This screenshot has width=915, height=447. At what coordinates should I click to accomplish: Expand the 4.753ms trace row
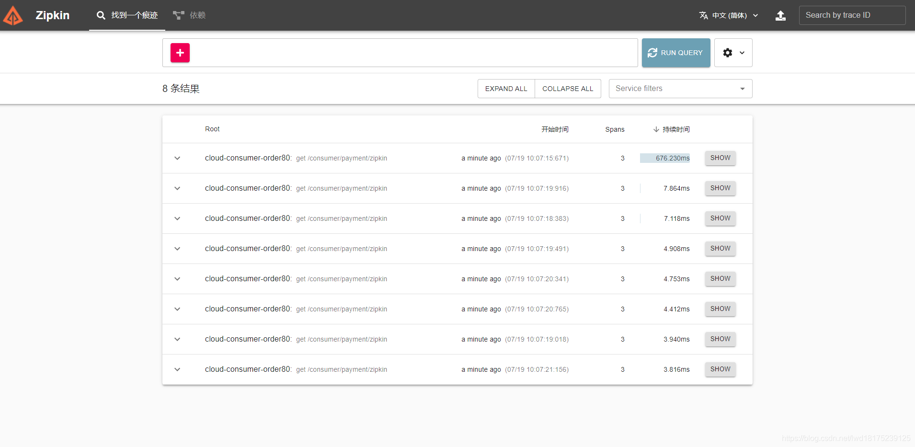[177, 279]
